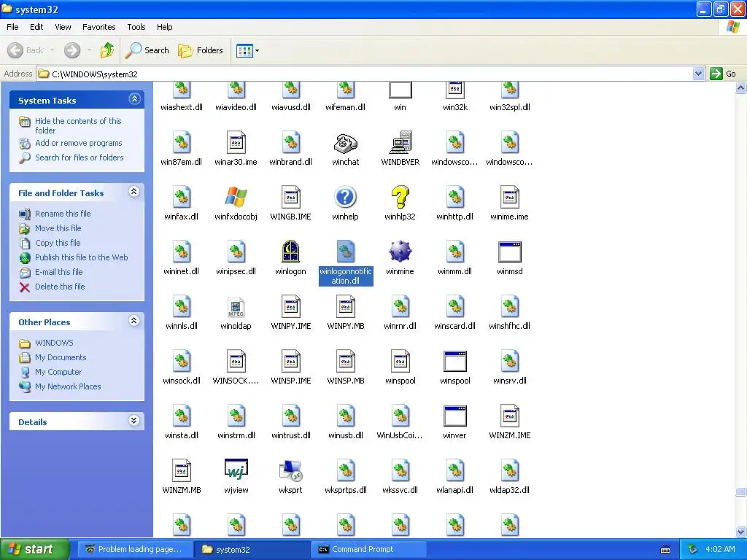Open the Forward history dropdown arrow
Viewport: 747px width, 560px height.
pyautogui.click(x=89, y=50)
